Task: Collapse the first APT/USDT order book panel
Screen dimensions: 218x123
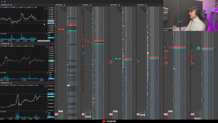Action: pyautogui.click(x=79, y=5)
